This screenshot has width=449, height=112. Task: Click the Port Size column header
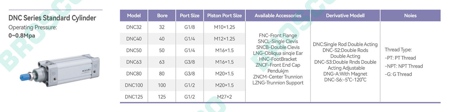pyautogui.click(x=190, y=16)
